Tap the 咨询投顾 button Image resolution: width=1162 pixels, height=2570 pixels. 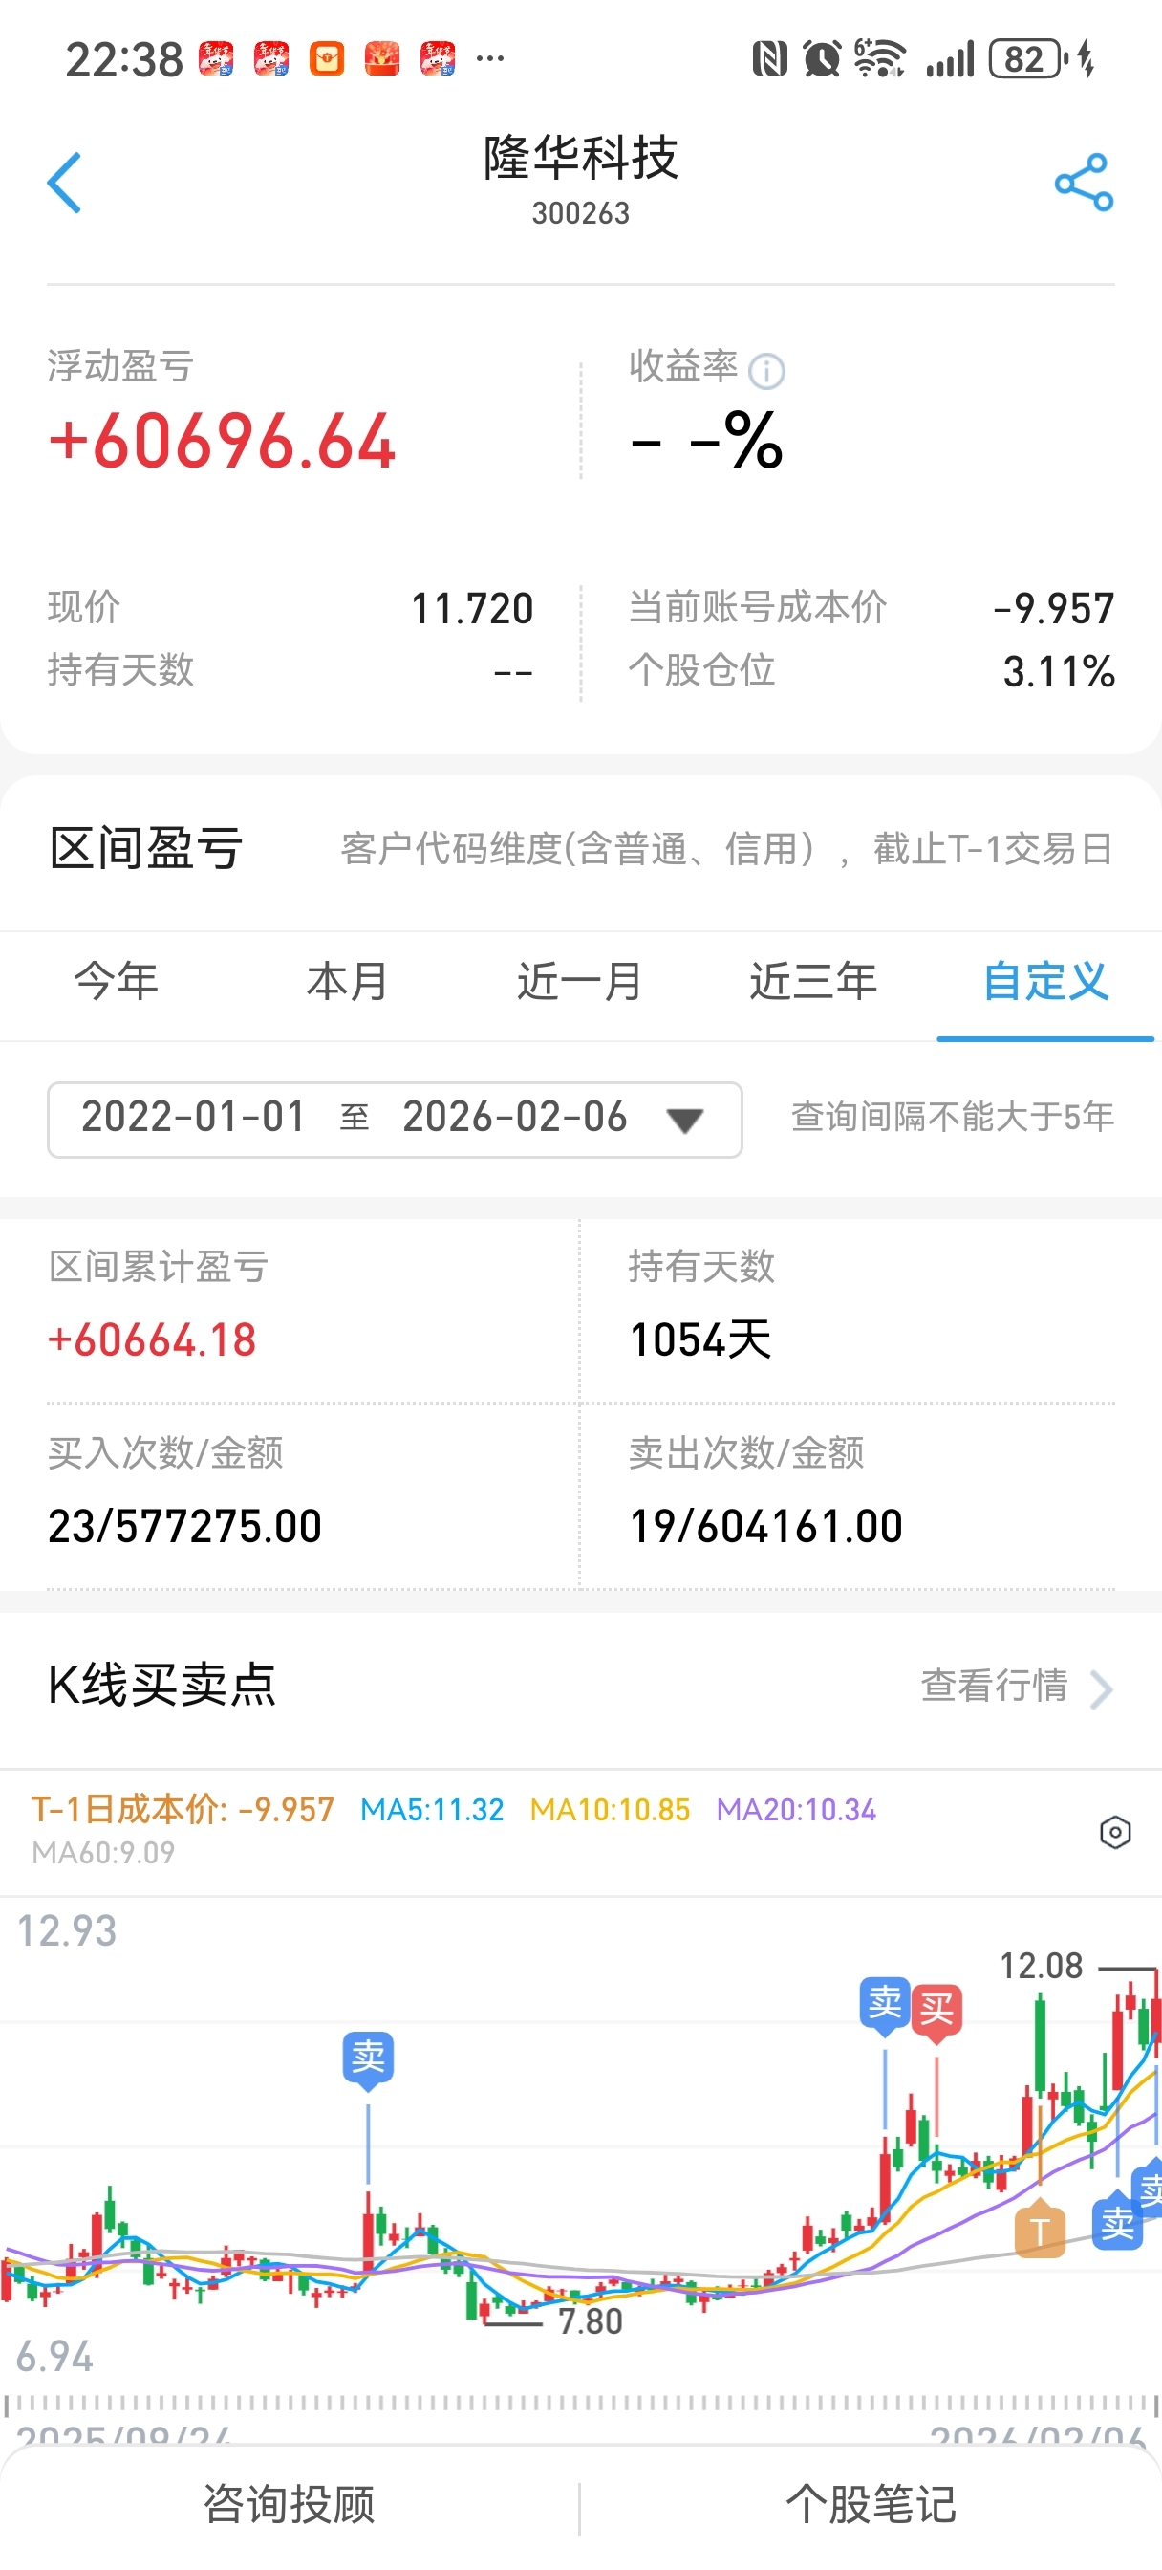point(290,2504)
